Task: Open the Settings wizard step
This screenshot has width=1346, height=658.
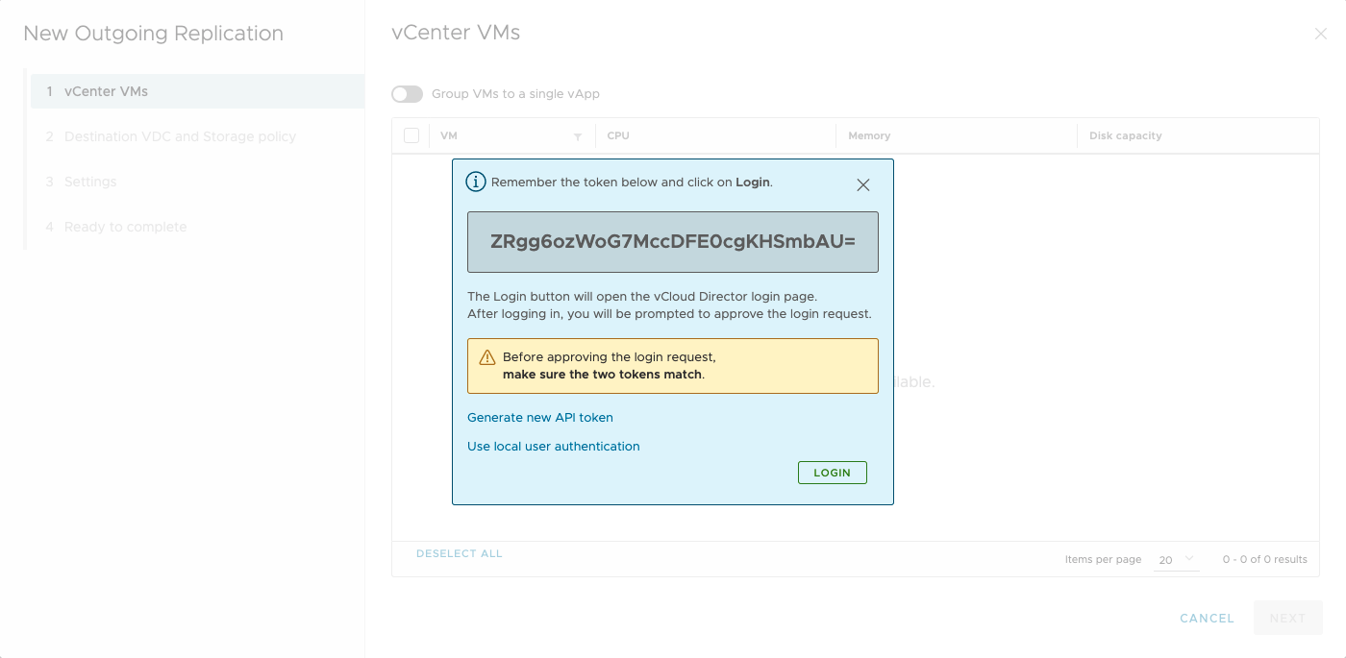Action: point(90,182)
